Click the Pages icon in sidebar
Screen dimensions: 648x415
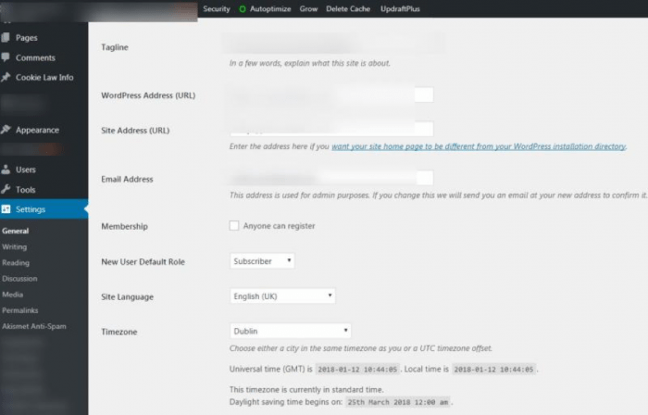click(6, 38)
